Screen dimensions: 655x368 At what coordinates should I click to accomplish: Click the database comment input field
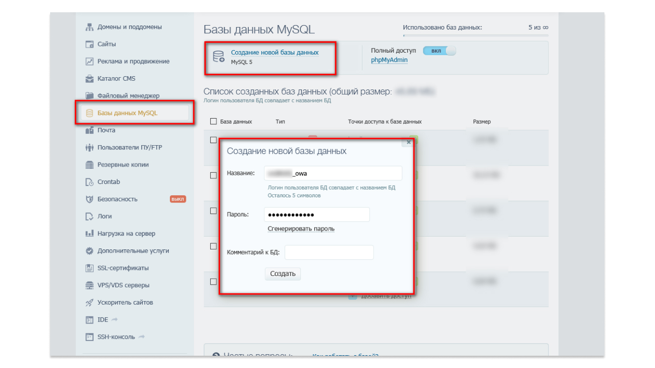tap(329, 252)
